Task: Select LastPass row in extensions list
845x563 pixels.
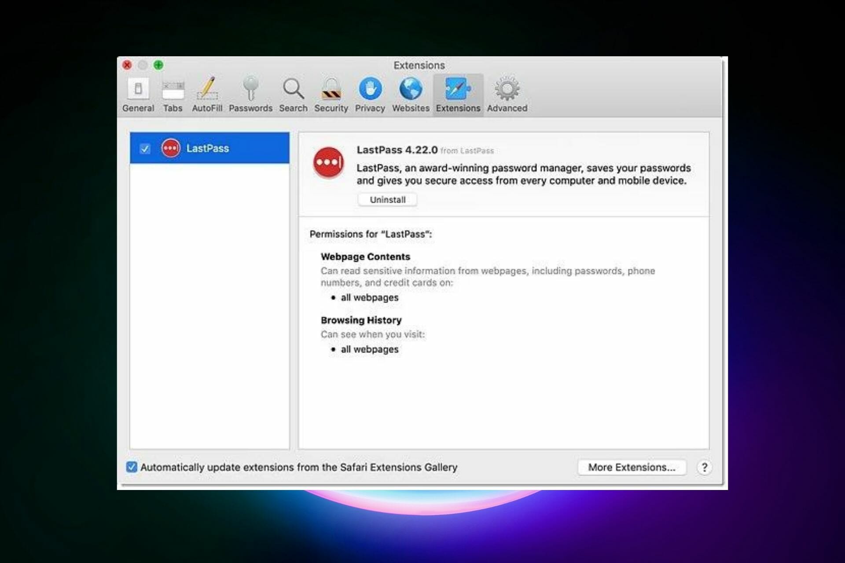Action: click(x=209, y=148)
